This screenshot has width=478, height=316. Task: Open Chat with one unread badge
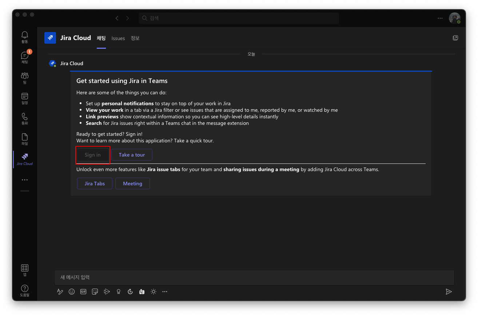(25, 58)
